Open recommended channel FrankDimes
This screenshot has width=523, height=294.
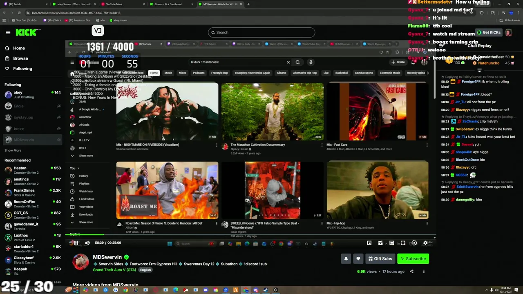pos(33,192)
